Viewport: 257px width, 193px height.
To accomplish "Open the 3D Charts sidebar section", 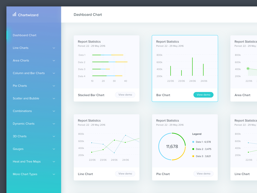I will coord(20,136).
